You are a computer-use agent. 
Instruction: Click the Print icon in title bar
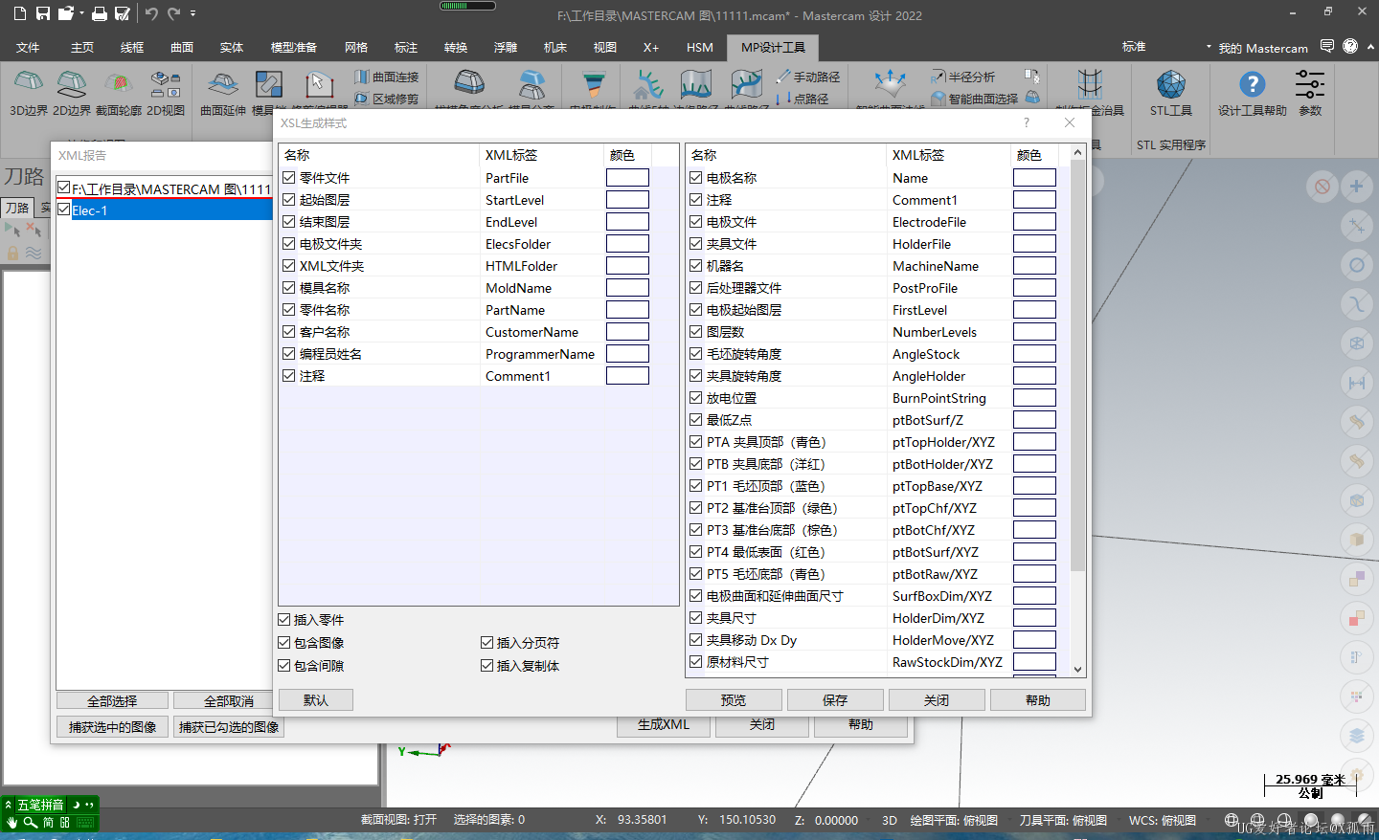99,13
